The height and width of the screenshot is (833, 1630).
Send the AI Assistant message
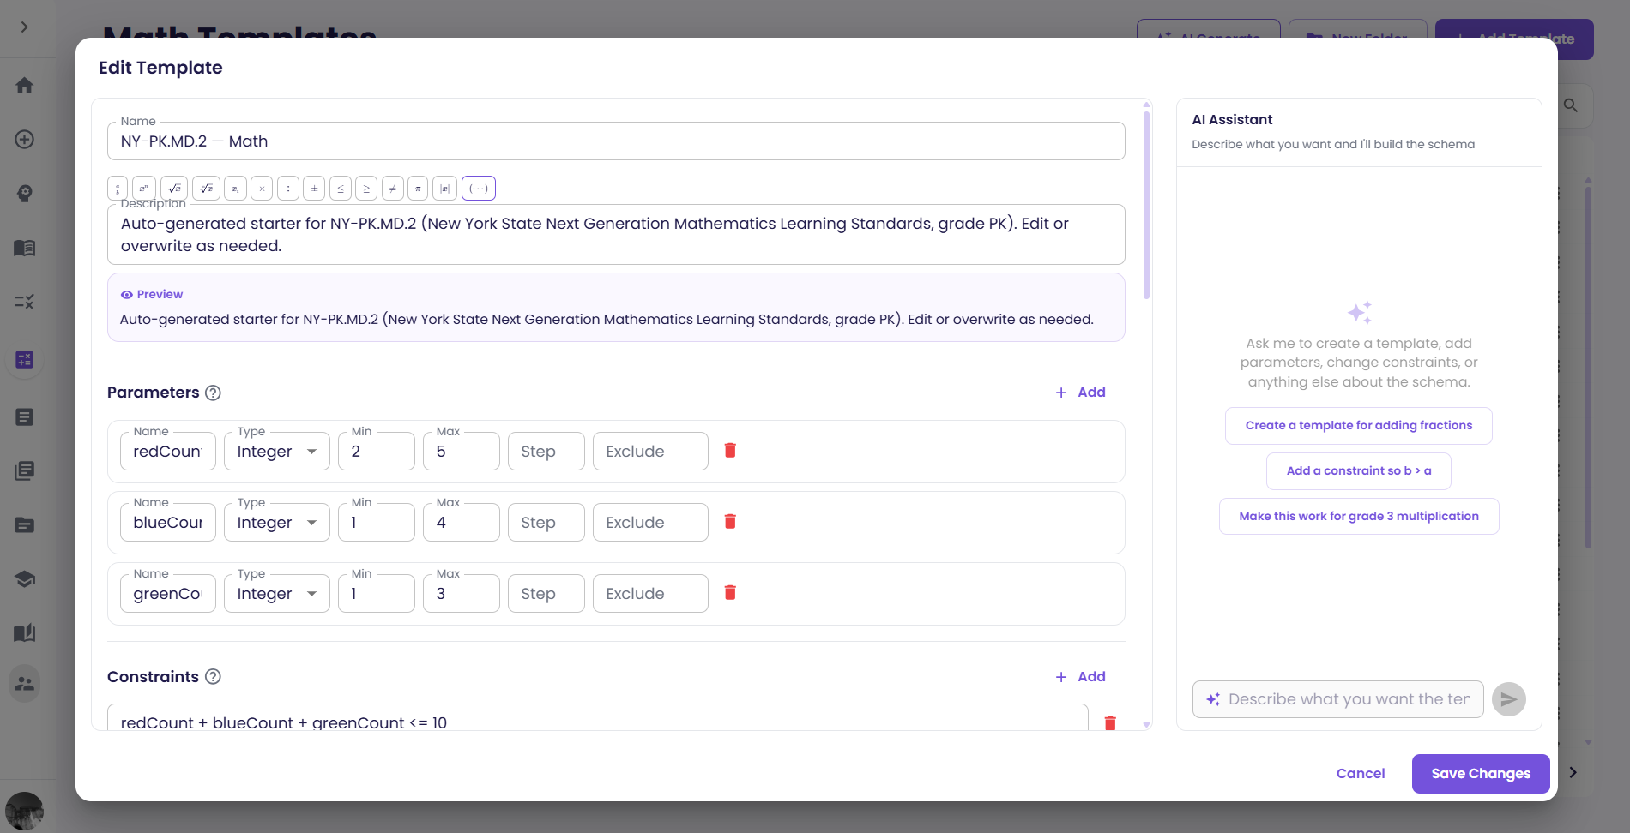[1509, 699]
